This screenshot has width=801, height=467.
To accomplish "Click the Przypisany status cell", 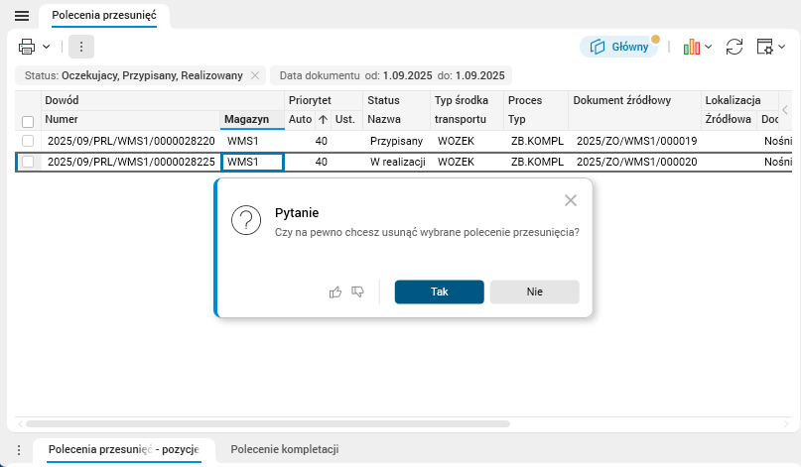I will pyautogui.click(x=396, y=141).
